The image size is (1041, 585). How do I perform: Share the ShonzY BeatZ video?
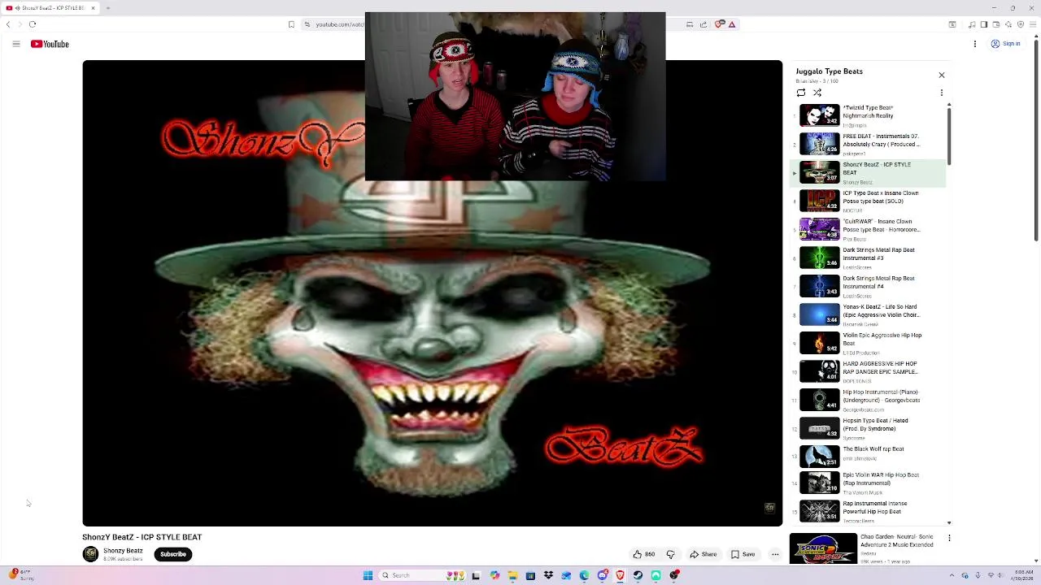[x=703, y=554]
